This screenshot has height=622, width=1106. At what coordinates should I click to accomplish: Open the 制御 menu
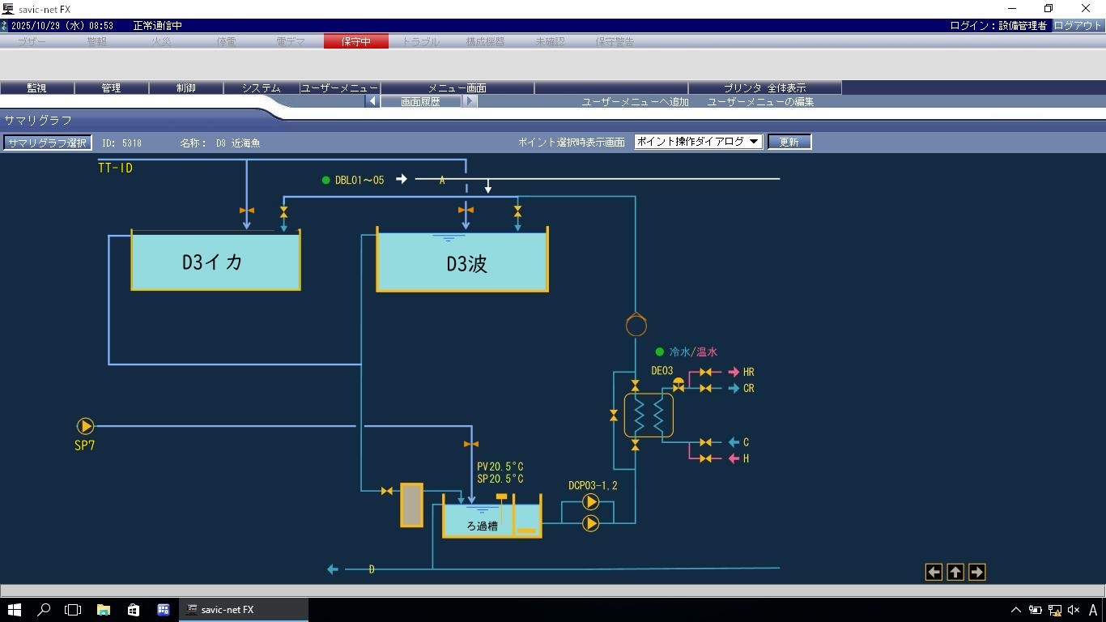pyautogui.click(x=185, y=88)
